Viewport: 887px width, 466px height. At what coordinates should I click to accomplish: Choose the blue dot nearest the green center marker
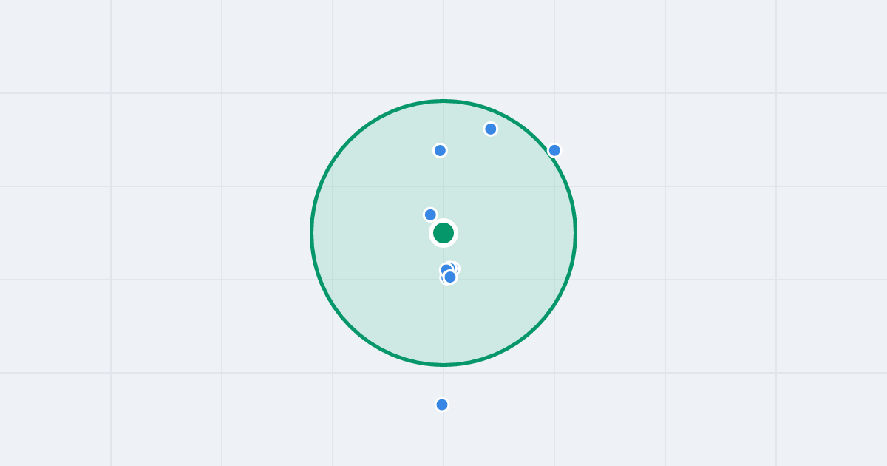(430, 215)
